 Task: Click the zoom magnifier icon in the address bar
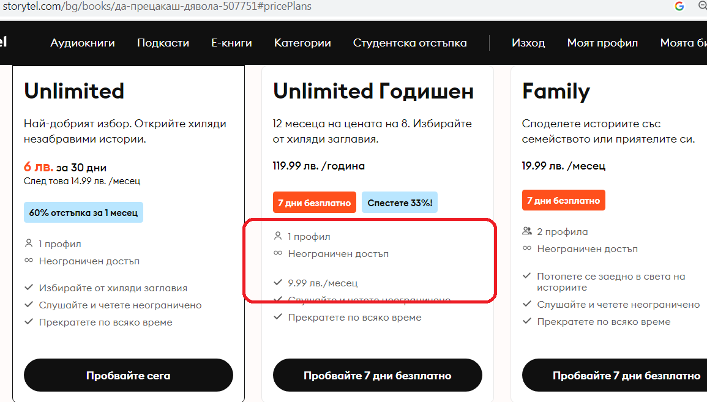[x=702, y=6]
